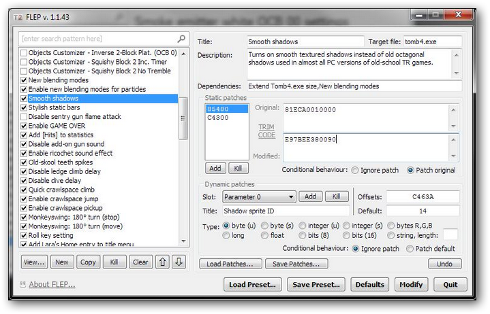Click the FLEP app icon in title bar
The width and height of the screenshot is (490, 314).
point(18,18)
